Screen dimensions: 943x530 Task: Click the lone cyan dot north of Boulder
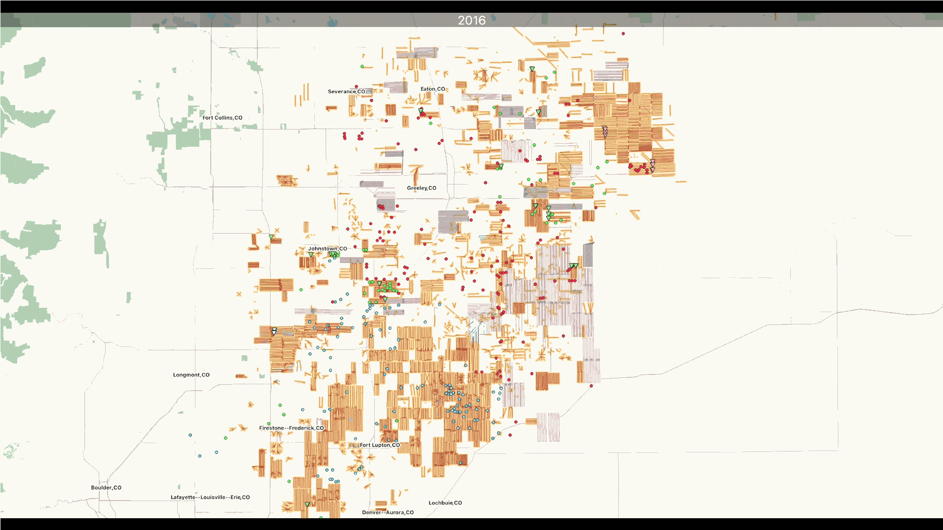(x=190, y=435)
